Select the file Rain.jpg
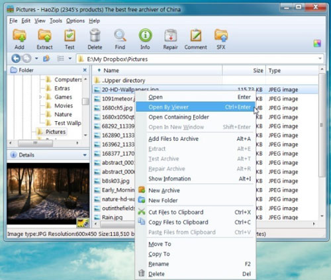Image resolution: width=331 pixels, height=280 pixels. pos(112,217)
